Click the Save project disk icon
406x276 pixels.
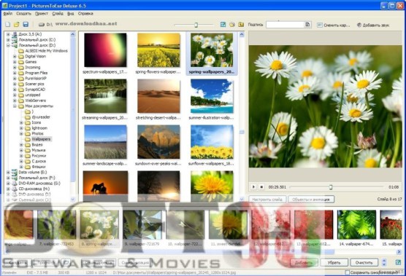tap(26, 25)
